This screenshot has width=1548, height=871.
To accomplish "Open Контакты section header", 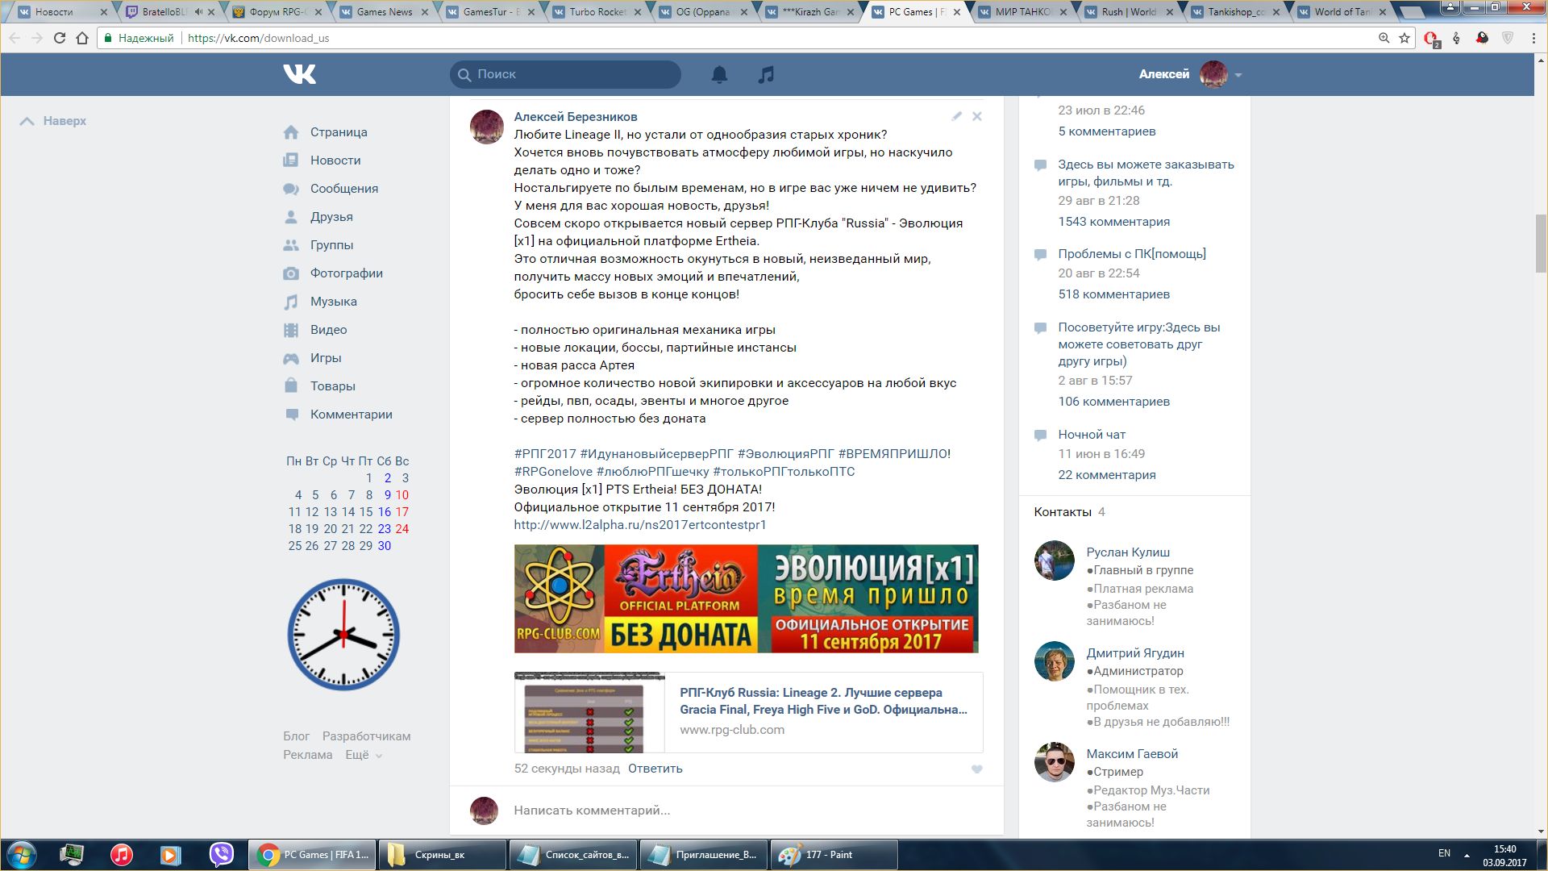I will (1063, 512).
